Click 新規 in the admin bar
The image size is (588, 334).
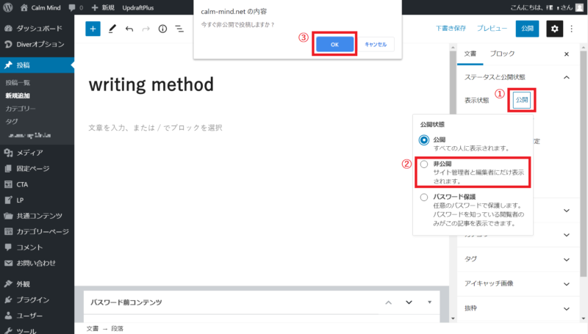pyautogui.click(x=103, y=7)
